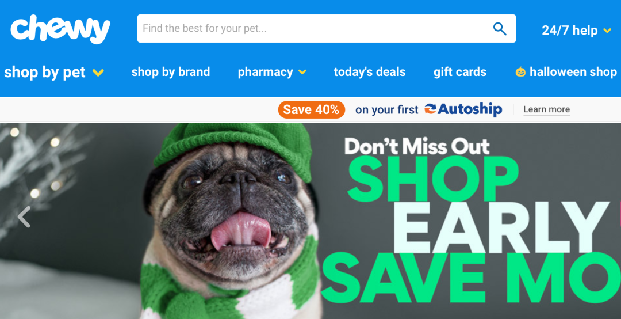
Task: Click the 24/7 help text
Action: tap(569, 30)
